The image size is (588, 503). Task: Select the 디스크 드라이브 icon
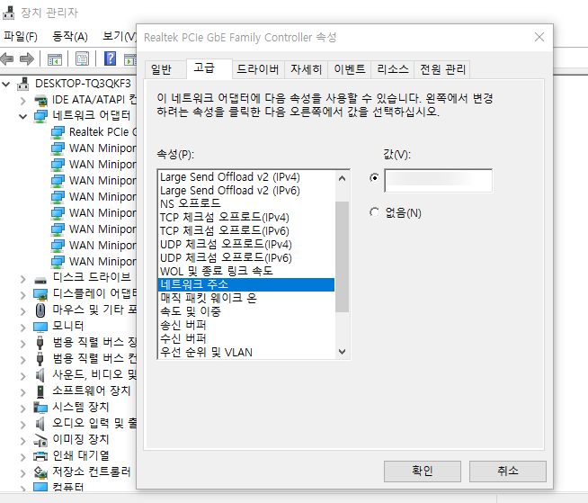40,279
